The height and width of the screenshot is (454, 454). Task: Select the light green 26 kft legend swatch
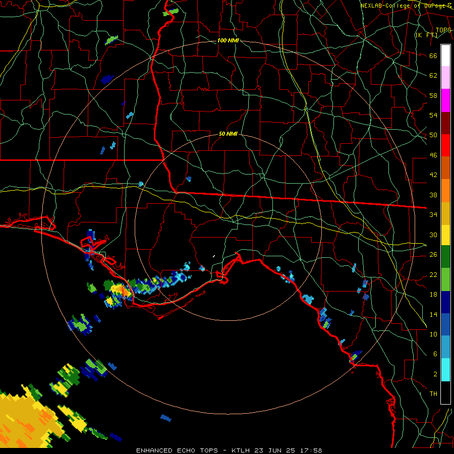(x=445, y=279)
